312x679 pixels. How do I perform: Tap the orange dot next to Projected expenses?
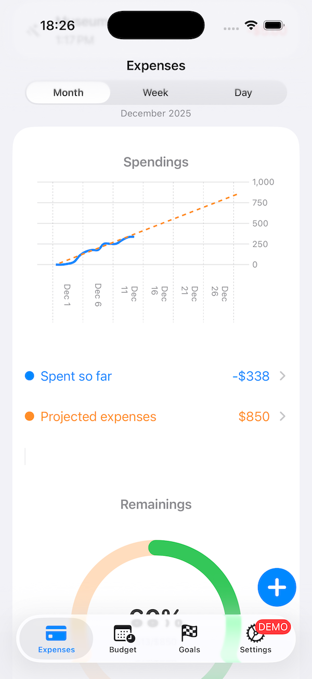coord(30,417)
